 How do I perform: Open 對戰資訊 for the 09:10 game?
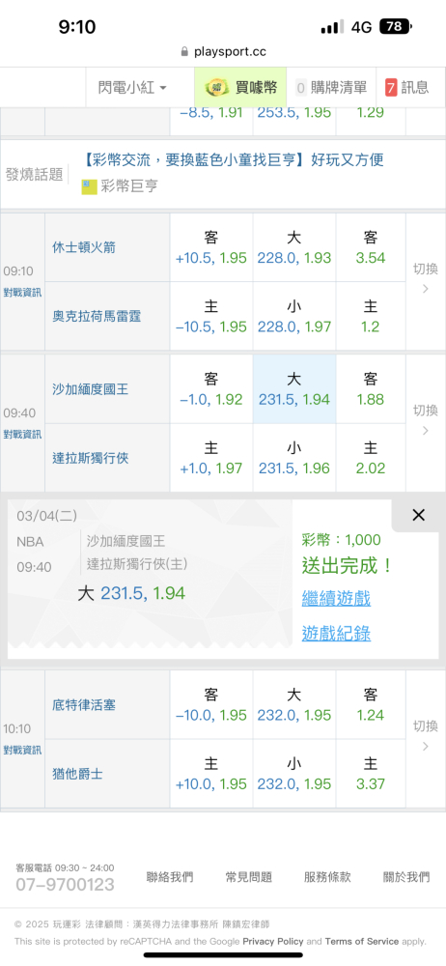22,293
